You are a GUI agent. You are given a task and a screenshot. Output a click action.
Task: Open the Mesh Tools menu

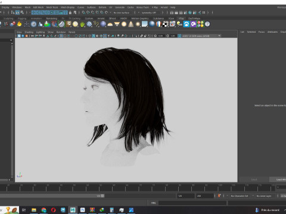pyautogui.click(x=52, y=7)
